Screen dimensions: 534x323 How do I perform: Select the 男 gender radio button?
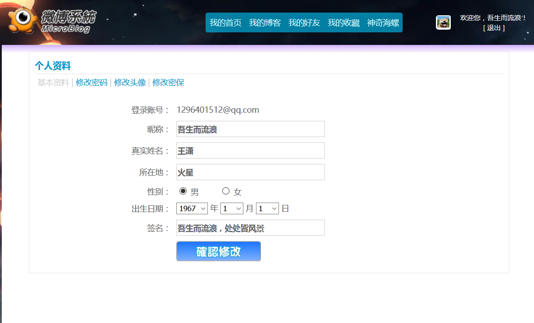click(x=183, y=191)
